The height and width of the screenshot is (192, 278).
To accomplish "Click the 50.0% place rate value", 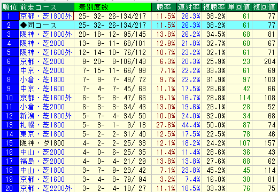I will 216,125.
